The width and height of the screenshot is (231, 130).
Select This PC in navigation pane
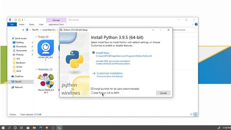coord(18,82)
